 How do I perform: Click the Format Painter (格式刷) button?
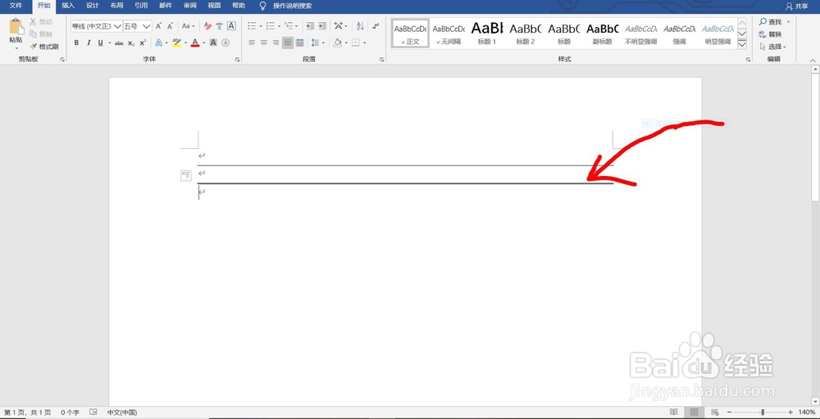pyautogui.click(x=44, y=47)
